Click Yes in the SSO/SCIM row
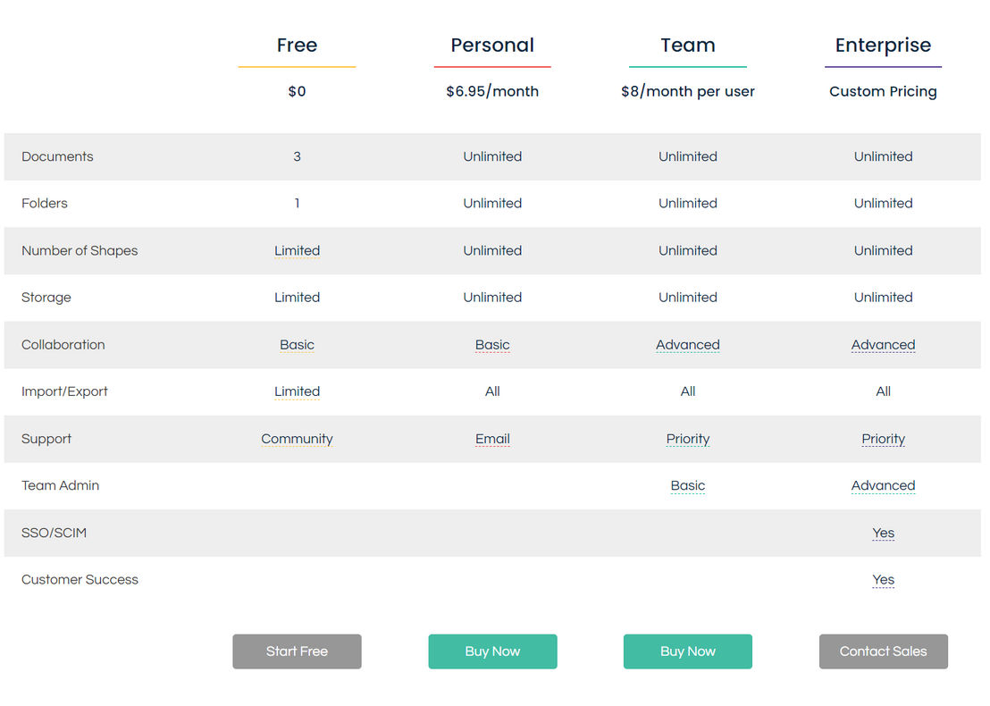 884,533
